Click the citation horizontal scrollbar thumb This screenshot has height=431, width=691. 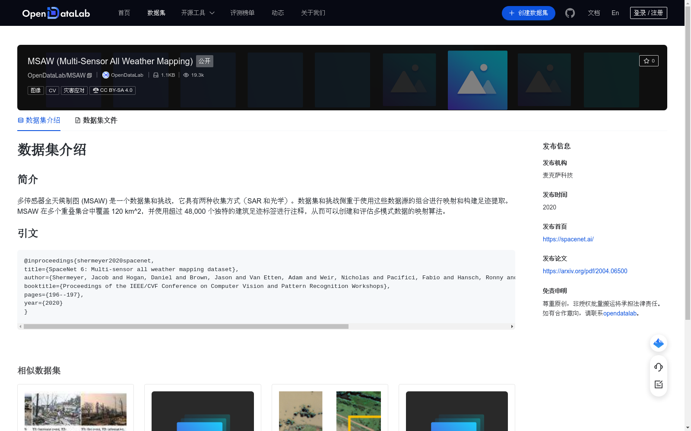tap(186, 327)
